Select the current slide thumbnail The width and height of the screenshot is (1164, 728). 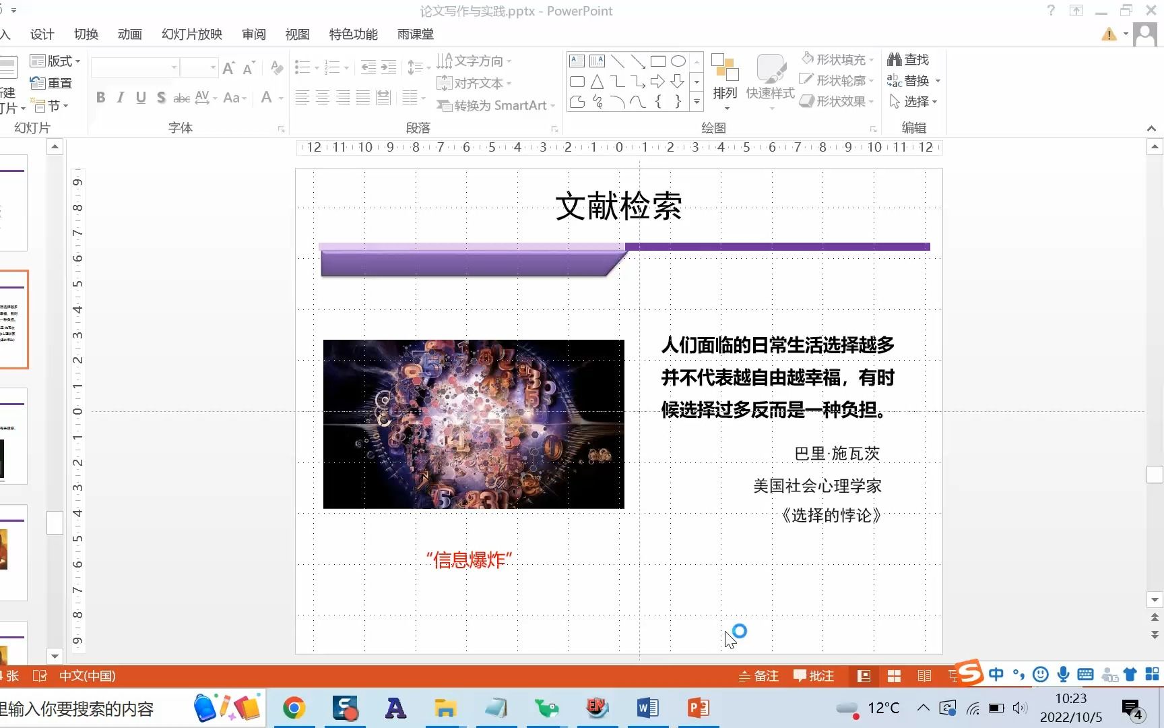point(13,320)
